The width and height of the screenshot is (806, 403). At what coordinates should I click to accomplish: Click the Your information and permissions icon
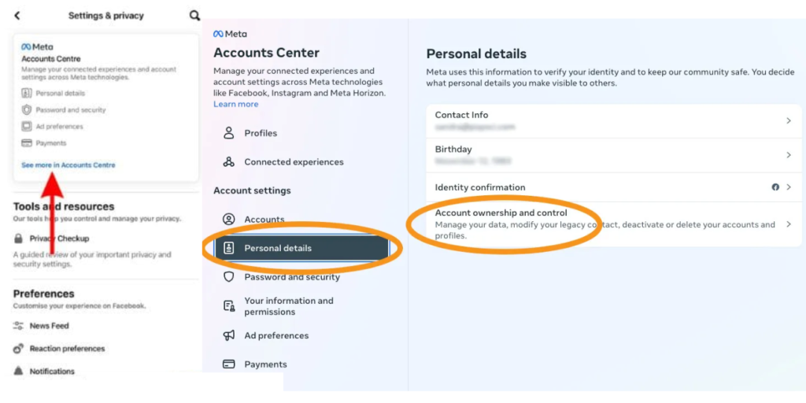pyautogui.click(x=229, y=306)
